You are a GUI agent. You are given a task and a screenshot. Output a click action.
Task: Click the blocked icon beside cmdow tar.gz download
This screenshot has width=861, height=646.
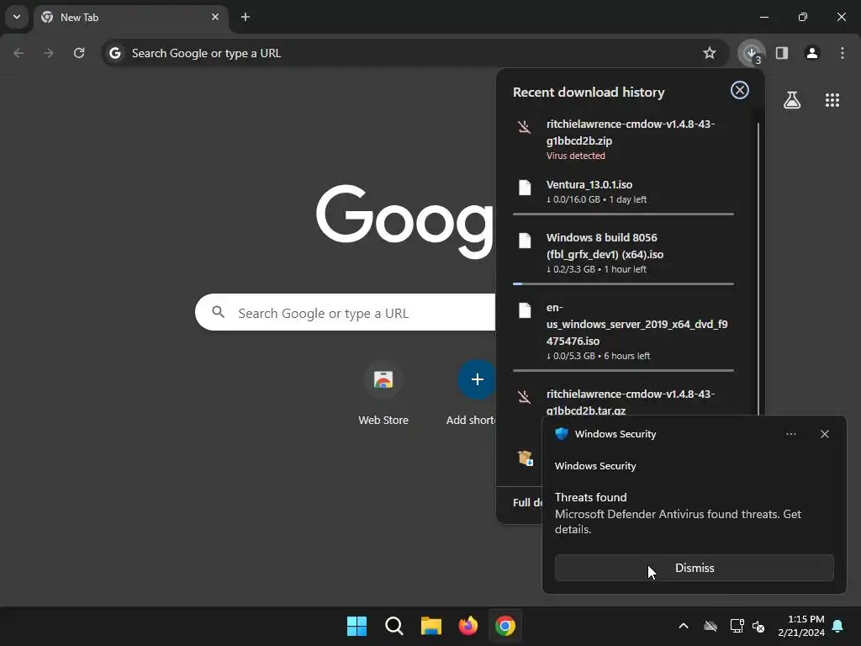tap(525, 397)
